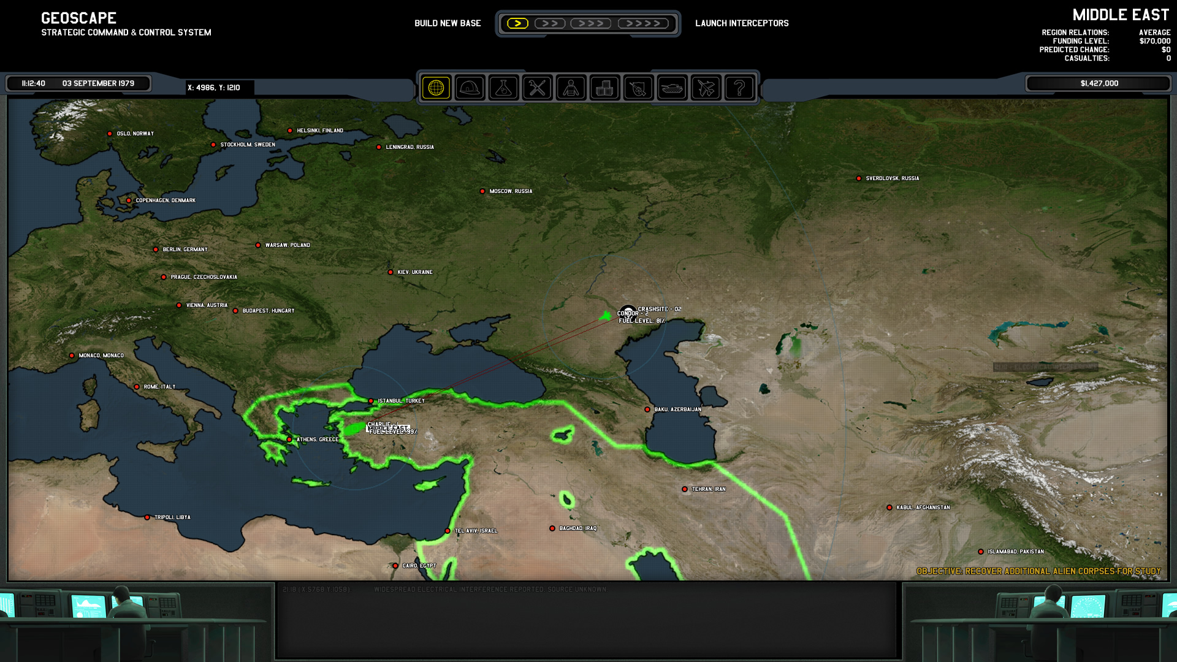Click the $1,427,000 funds display
The width and height of the screenshot is (1177, 662).
[x=1099, y=83]
